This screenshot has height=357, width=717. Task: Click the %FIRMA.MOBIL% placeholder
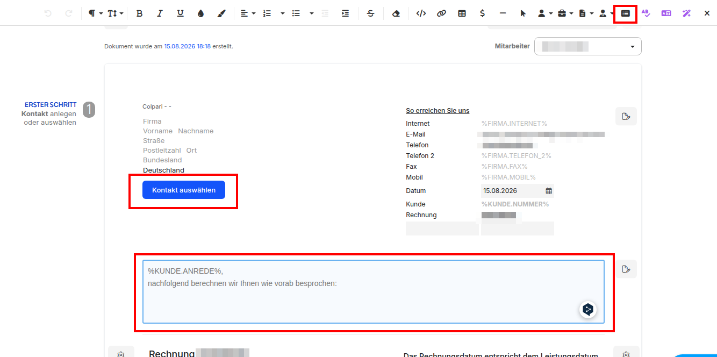coord(508,177)
